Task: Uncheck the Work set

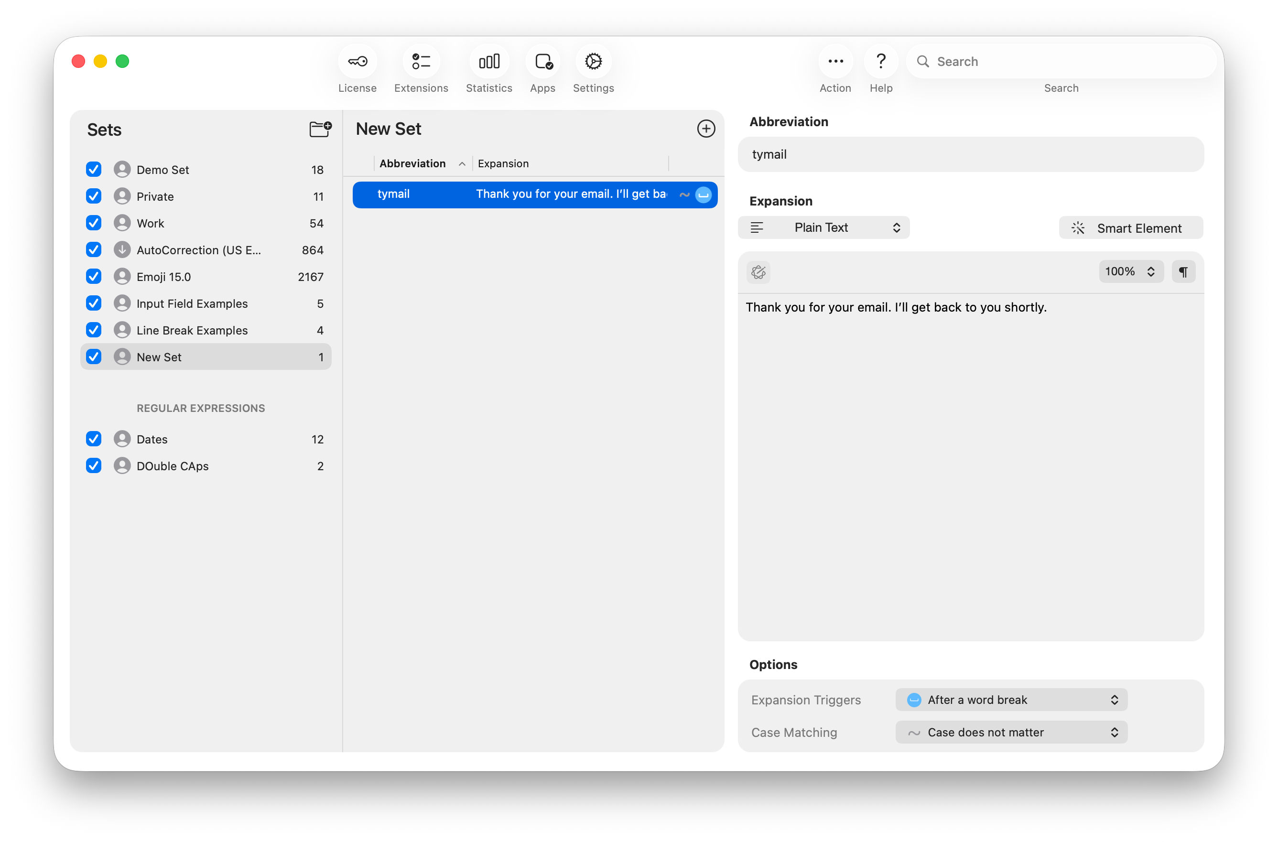Action: point(93,223)
